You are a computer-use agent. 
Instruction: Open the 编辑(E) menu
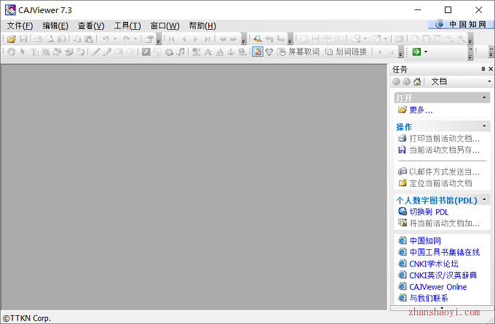[55, 26]
